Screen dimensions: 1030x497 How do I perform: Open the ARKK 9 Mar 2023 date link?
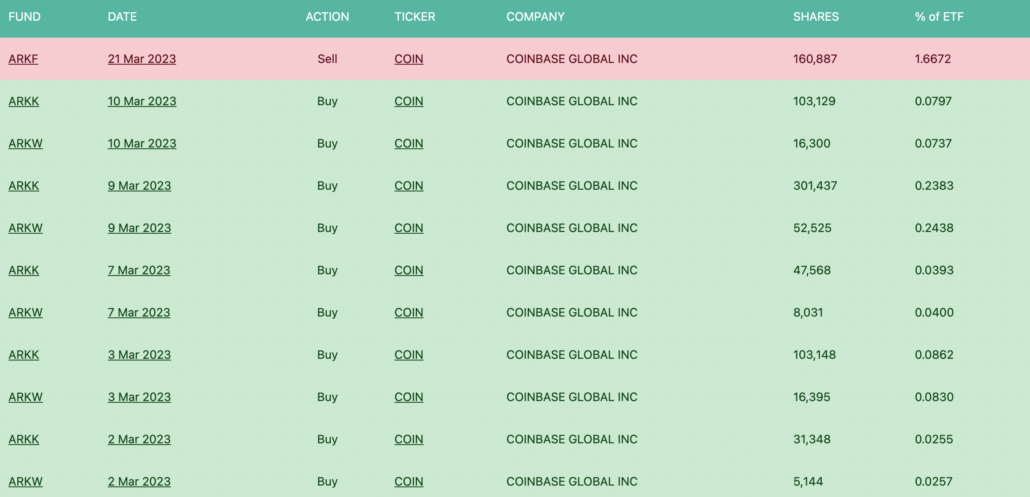[x=139, y=186]
